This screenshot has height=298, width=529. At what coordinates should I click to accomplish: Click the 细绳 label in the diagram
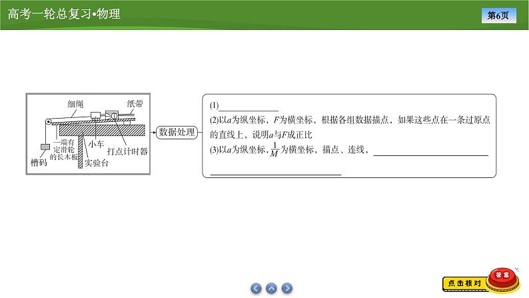pos(75,104)
